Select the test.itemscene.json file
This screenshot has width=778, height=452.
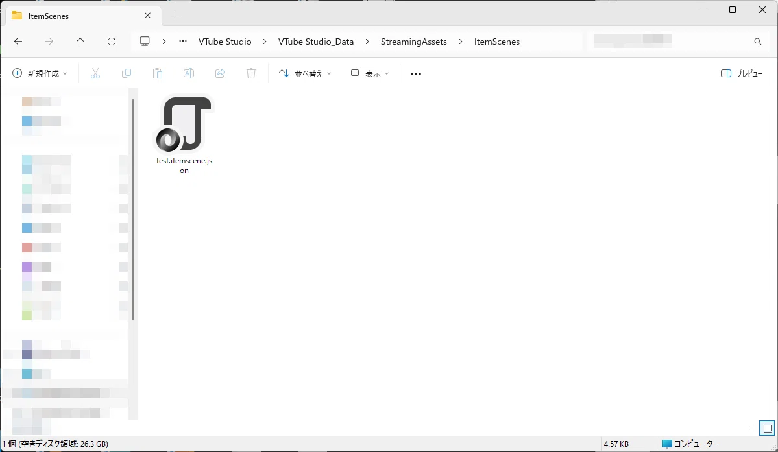click(184, 136)
